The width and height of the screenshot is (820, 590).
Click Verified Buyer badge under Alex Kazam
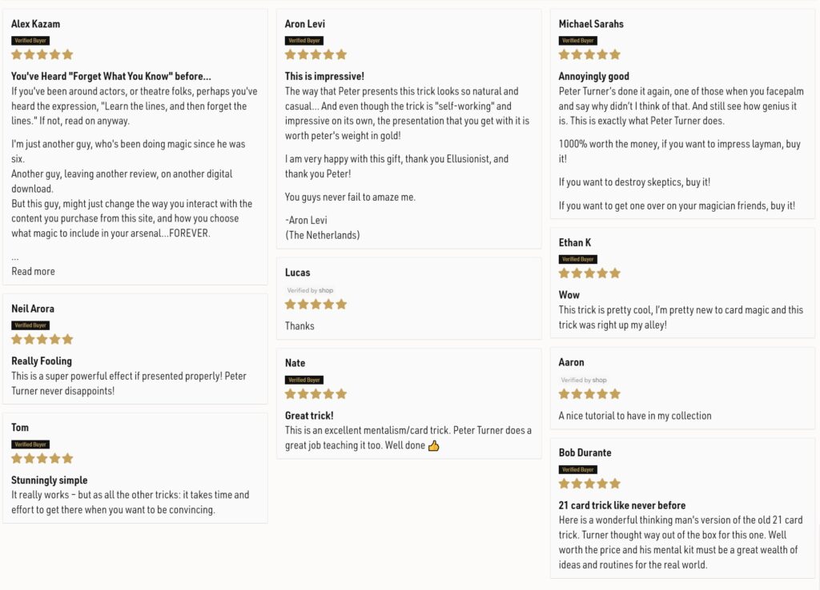[30, 41]
